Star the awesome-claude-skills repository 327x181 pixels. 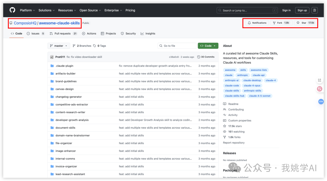305,23
